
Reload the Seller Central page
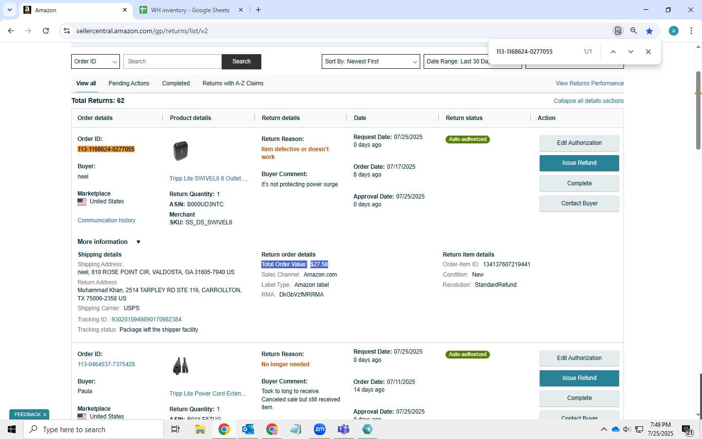point(46,31)
